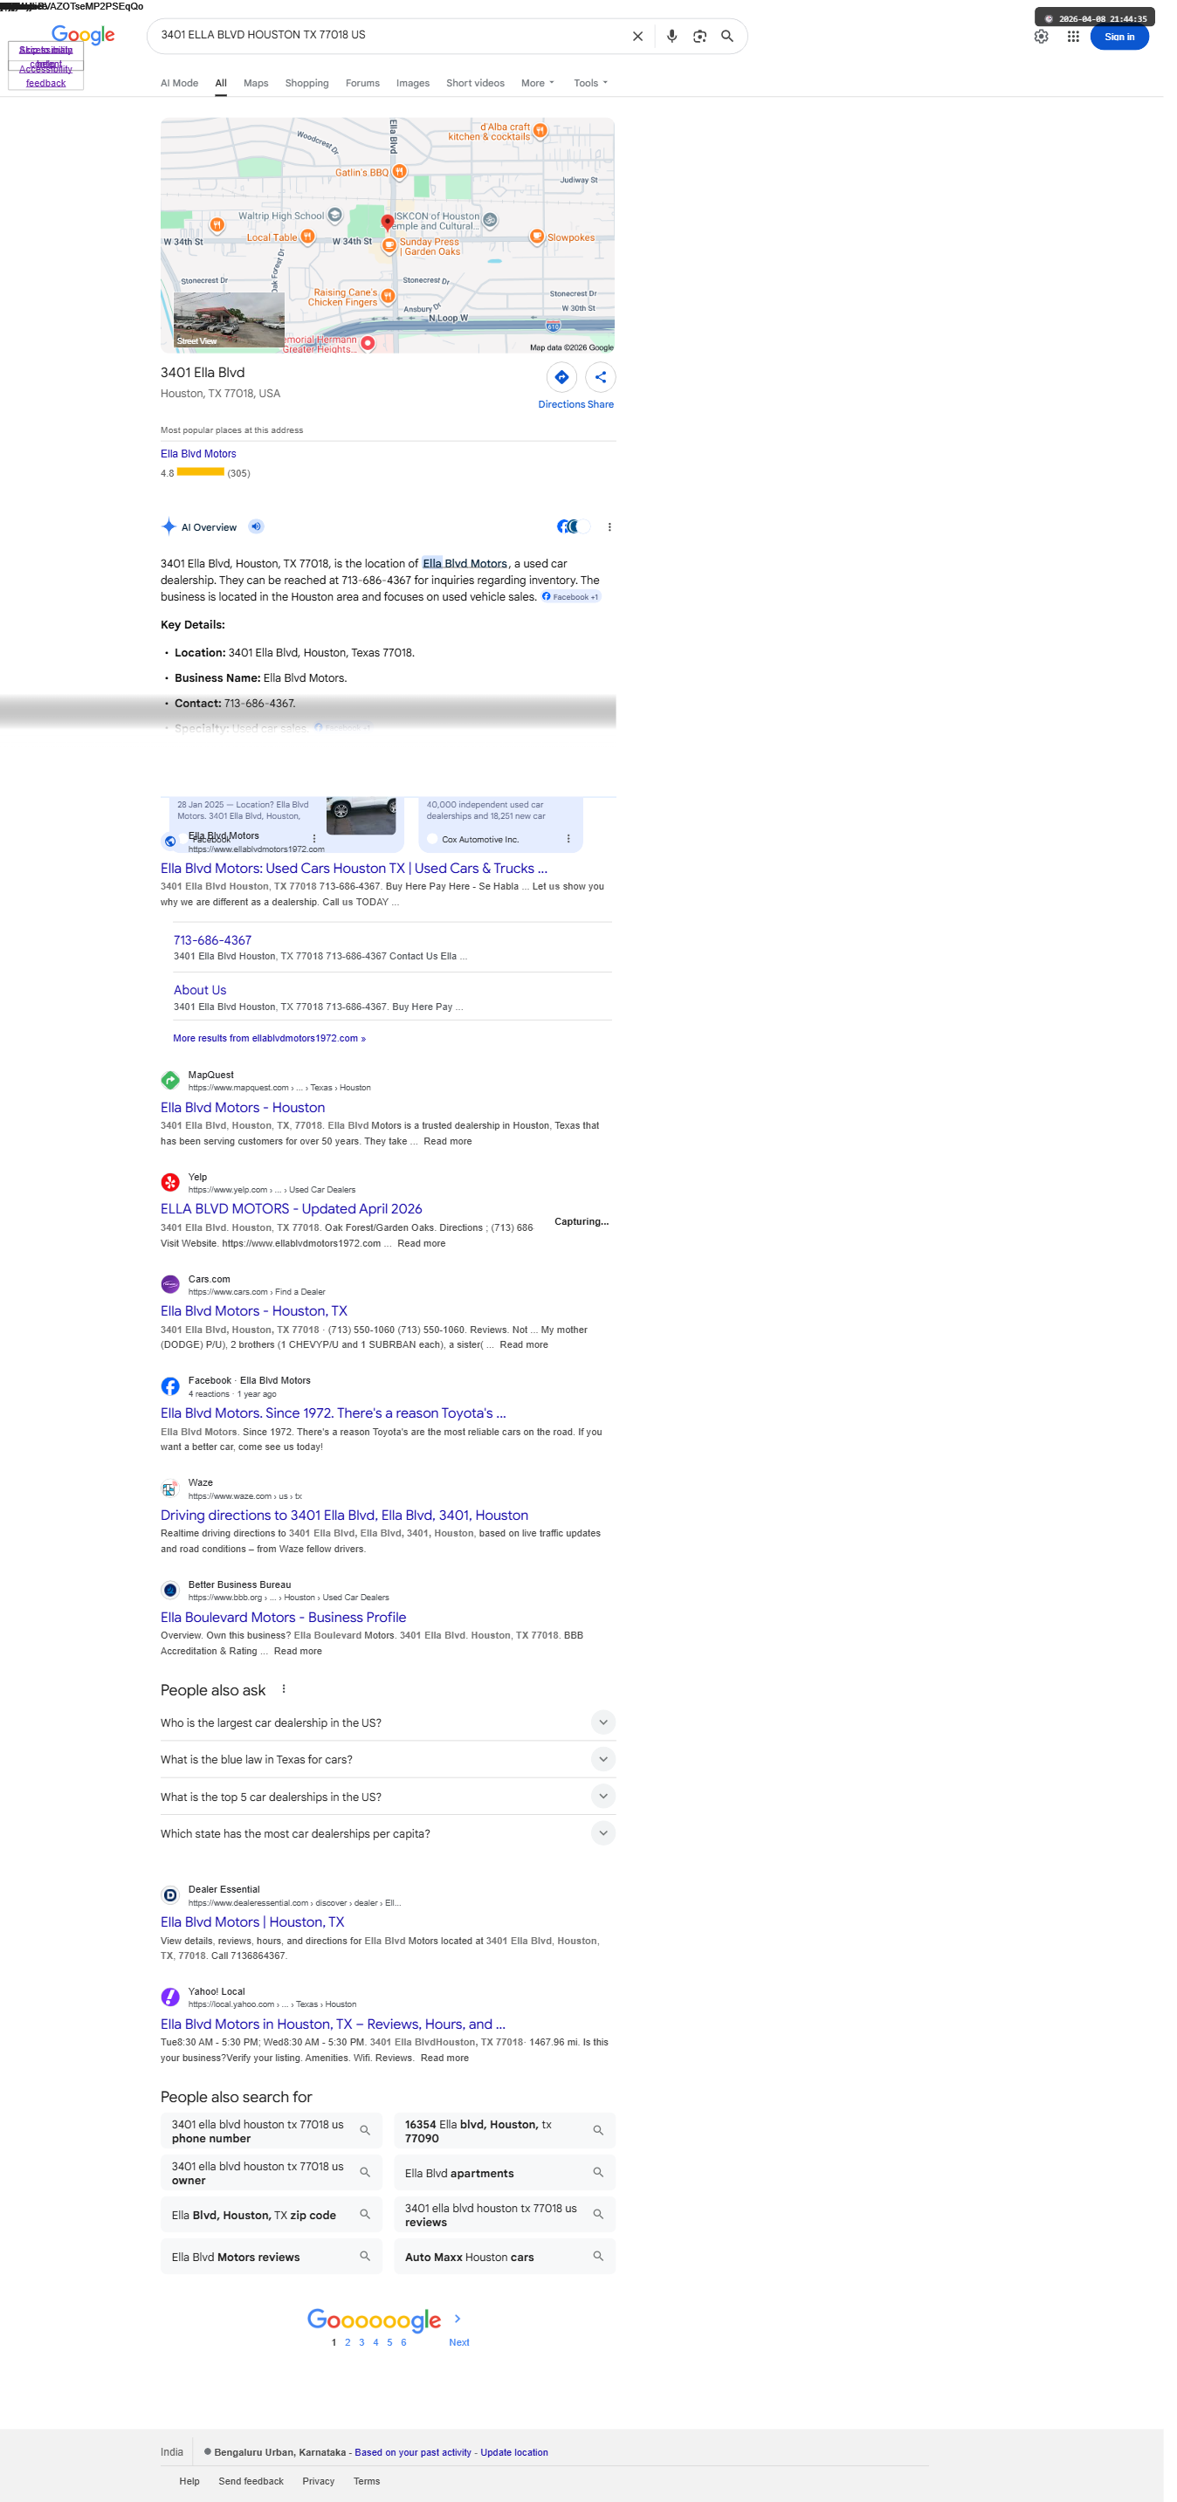Open 'More results from ellablvdmotors1972.com'

pyautogui.click(x=269, y=1038)
